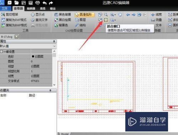Click the blue left arrow (previous view) icon
The image size is (178, 135).
128,15
